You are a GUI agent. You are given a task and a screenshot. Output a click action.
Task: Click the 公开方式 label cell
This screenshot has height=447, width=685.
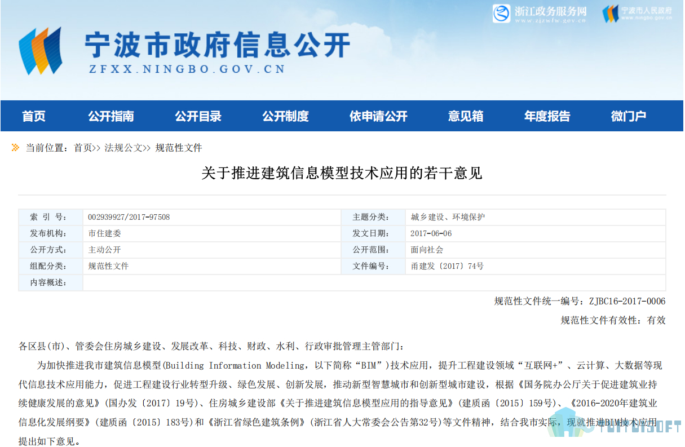tap(50, 250)
